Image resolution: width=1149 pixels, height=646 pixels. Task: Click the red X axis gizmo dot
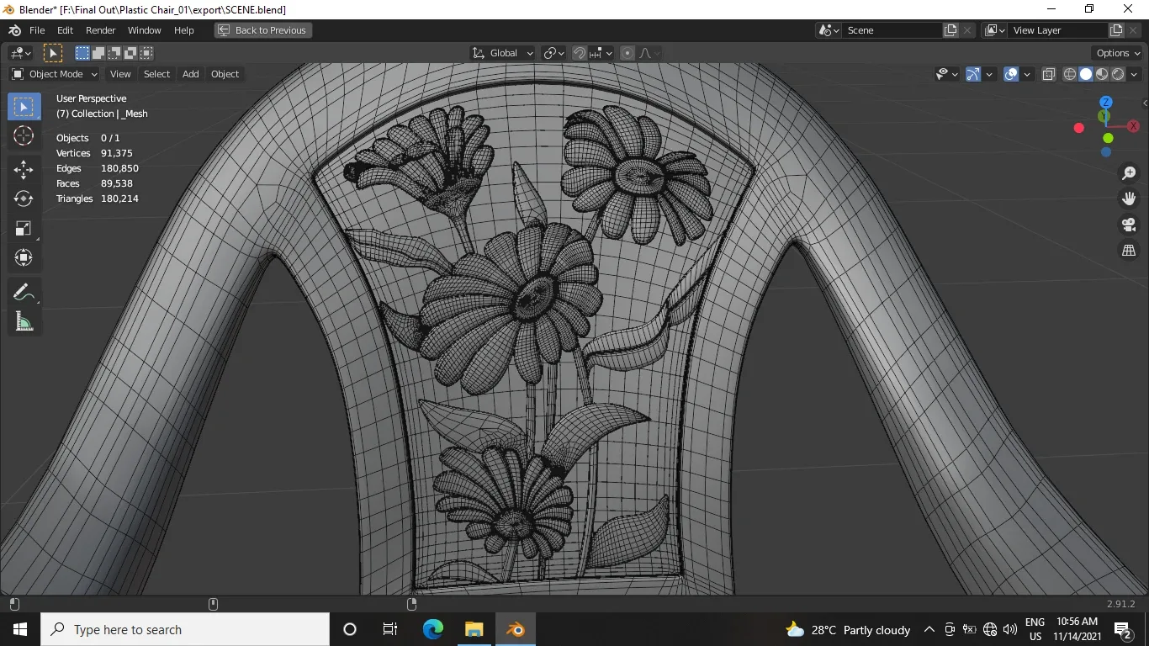click(1079, 128)
